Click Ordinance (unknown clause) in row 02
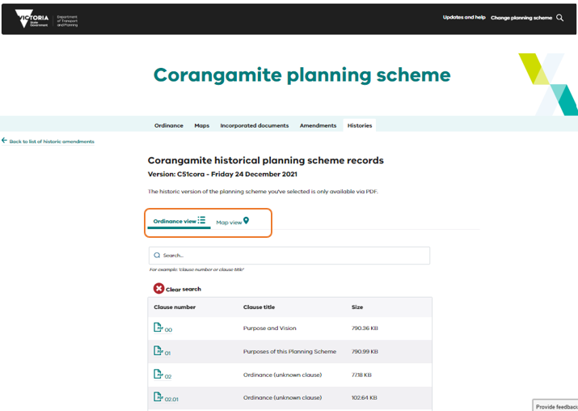 pyautogui.click(x=282, y=375)
